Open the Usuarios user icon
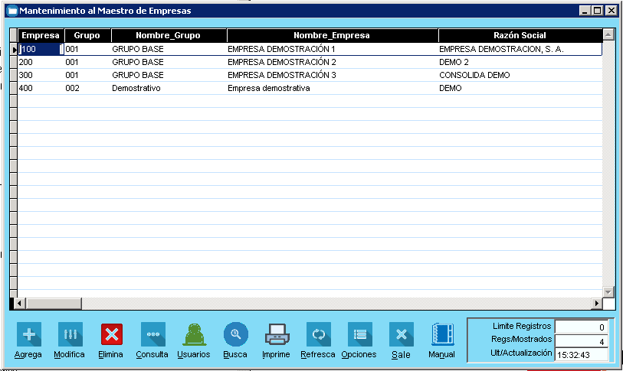Viewport: 623px width, 371px height. 194,335
